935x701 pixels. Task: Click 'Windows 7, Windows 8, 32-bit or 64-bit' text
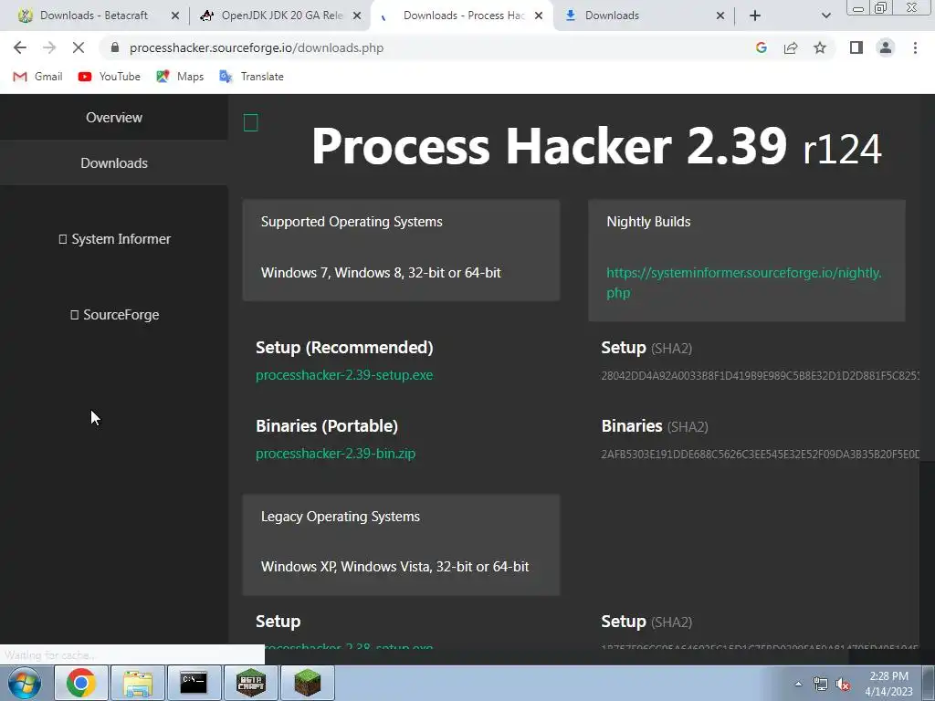[x=381, y=272]
